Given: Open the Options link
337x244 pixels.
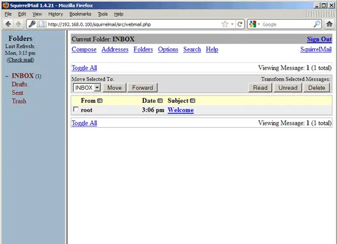Looking at the screenshot, I should tap(168, 50).
